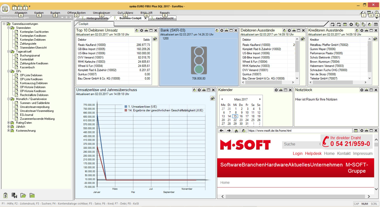Go back in the embedded browser
This screenshot has width=380, height=209.
(222, 131)
